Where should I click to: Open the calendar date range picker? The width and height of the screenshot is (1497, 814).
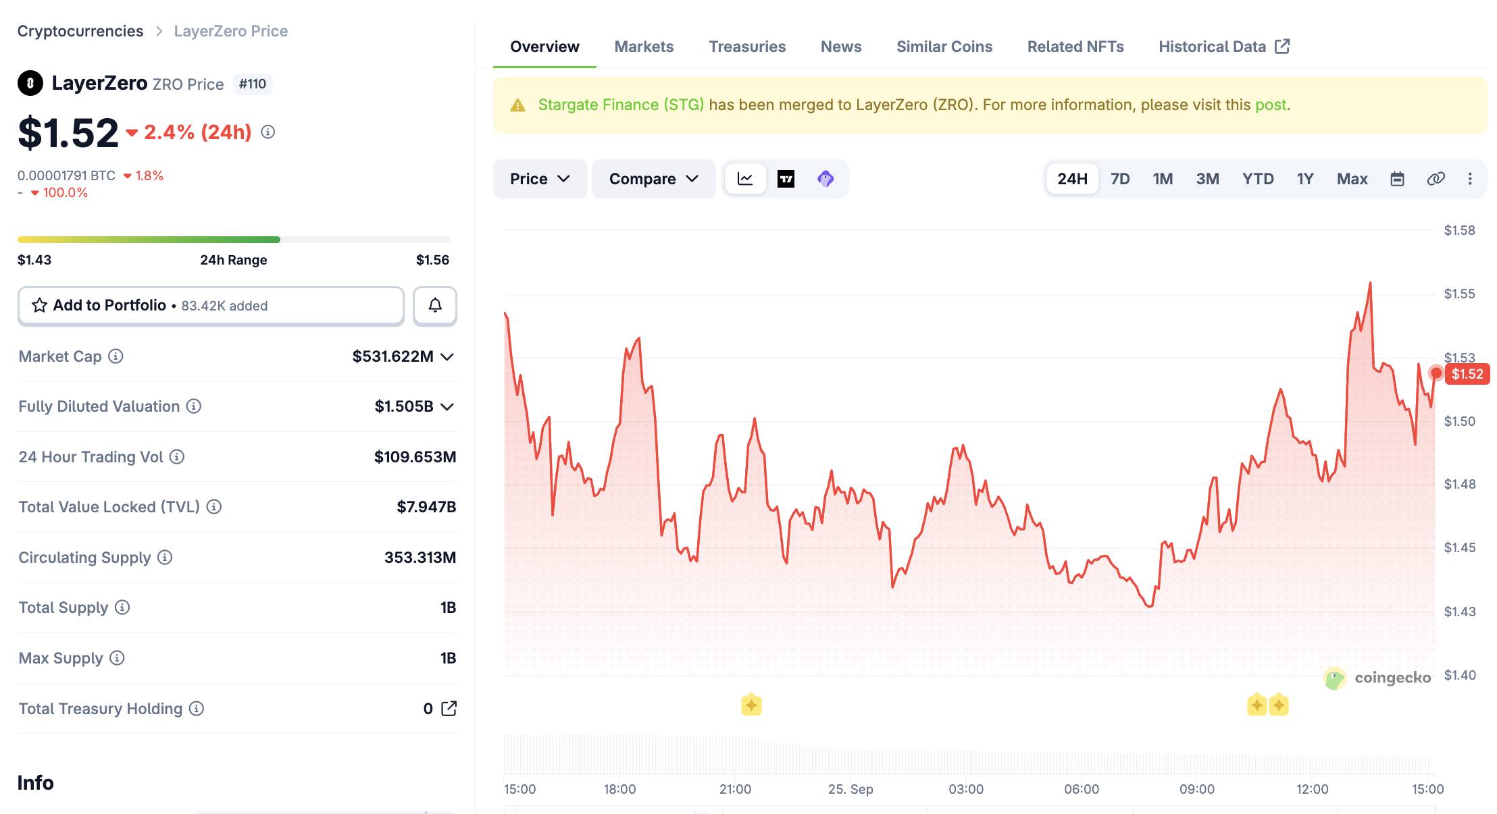1398,179
